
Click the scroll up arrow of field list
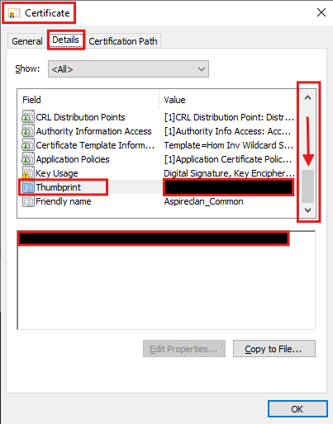click(x=307, y=97)
